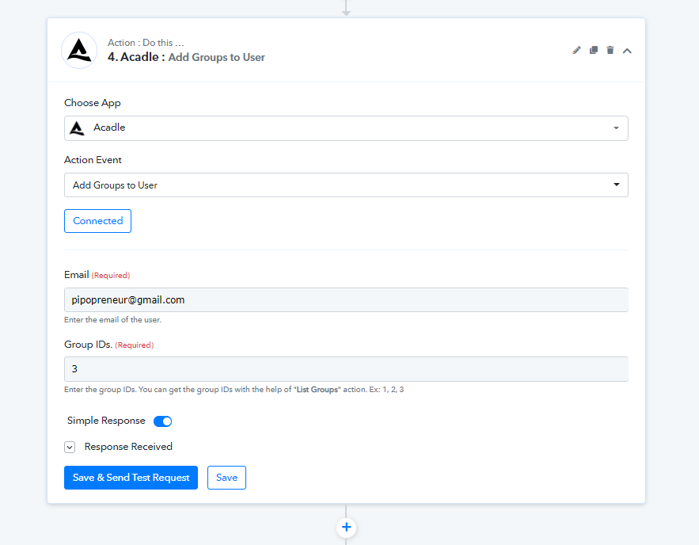Viewport: 699px width, 545px height.
Task: Click into the Group IDs input field
Action: coord(346,369)
